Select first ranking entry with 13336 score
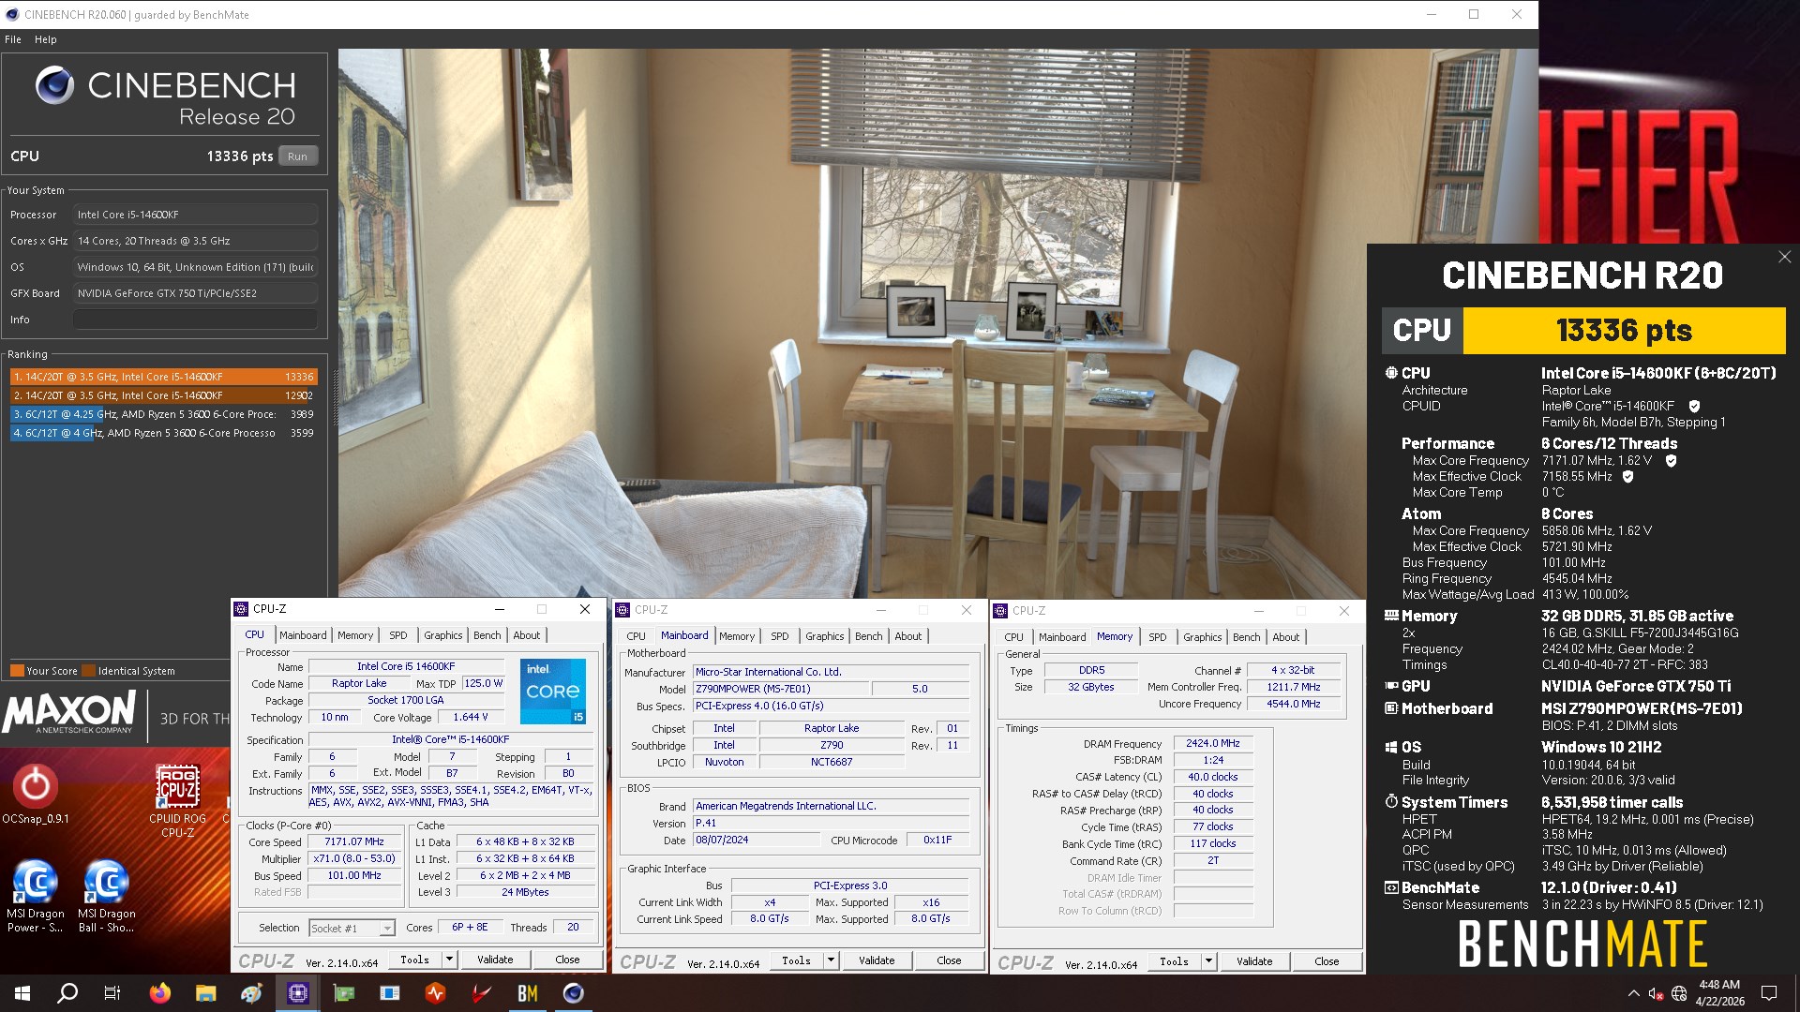The height and width of the screenshot is (1012, 1800). pyautogui.click(x=163, y=377)
